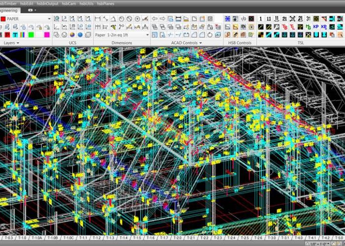Click the world UCS globe icon
Screen dimensions: 345x246
57,19
